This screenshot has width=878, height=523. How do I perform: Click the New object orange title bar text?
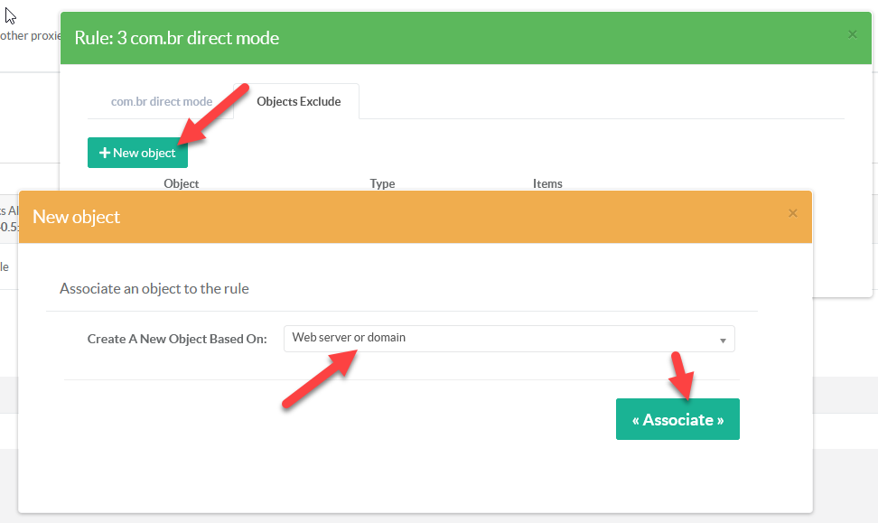76,217
